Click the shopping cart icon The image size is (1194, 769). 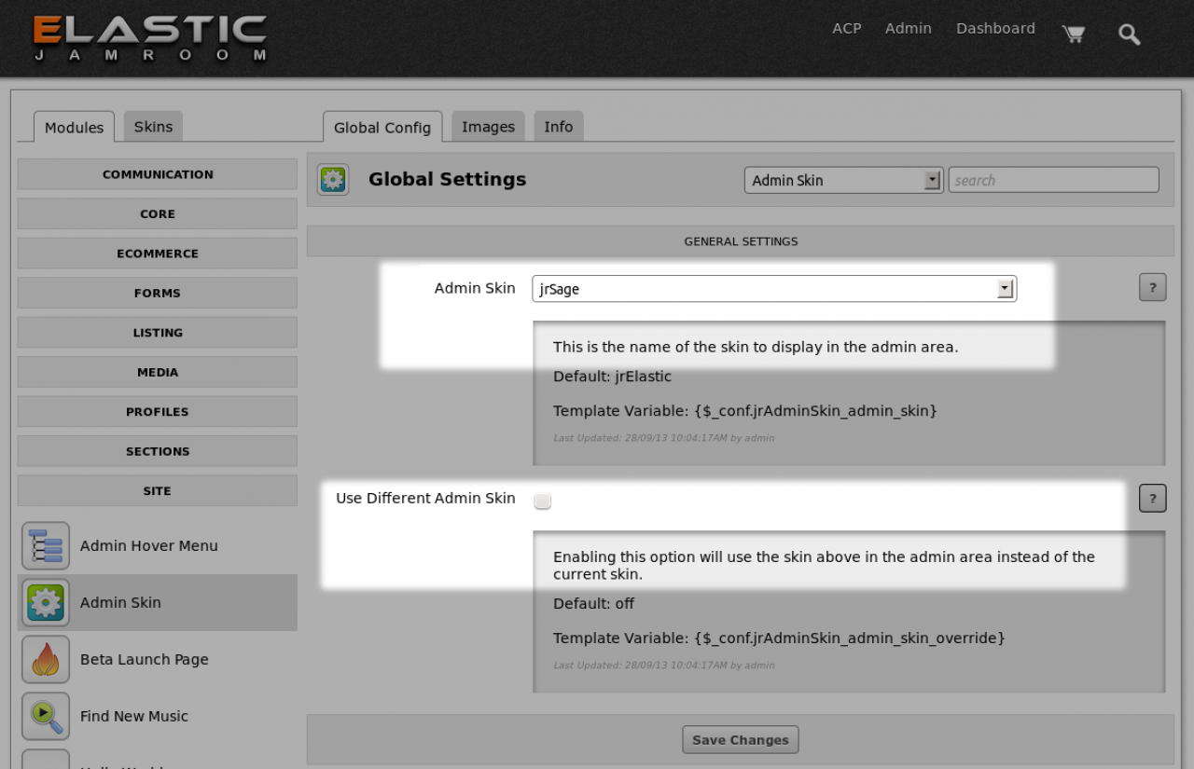1074,34
